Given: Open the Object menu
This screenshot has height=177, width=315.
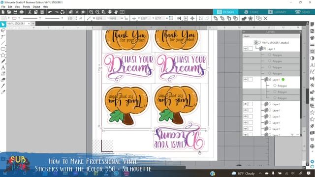Looking at the screenshot, I should point(36,7).
